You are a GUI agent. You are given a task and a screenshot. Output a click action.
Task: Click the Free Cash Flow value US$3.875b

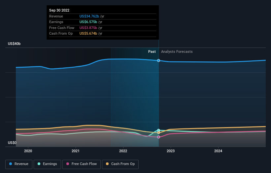click(88, 28)
